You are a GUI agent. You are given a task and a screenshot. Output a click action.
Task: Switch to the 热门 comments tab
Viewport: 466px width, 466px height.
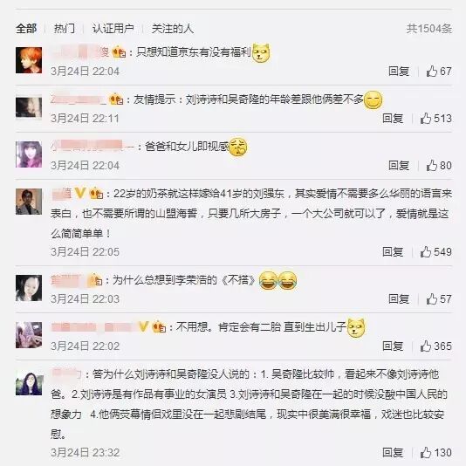(65, 29)
